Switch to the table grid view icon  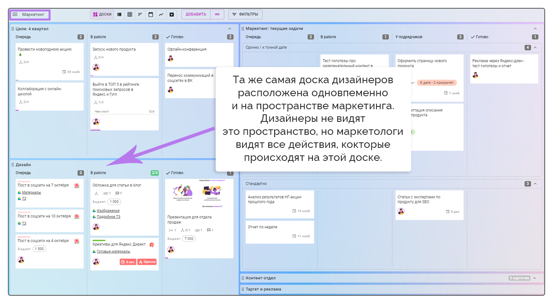(130, 15)
